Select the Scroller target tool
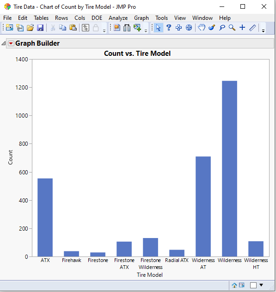Screen dimensions: 276x292 [189, 28]
